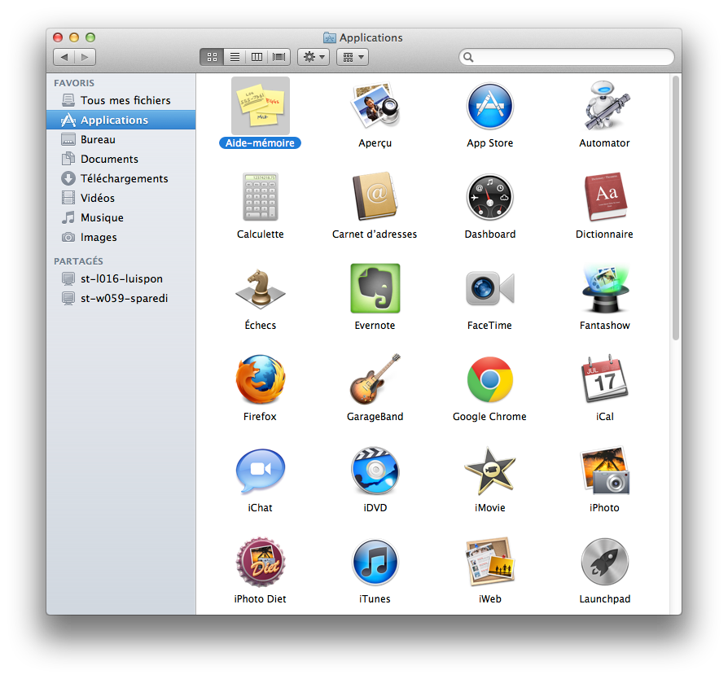Select the Automator robot icon

604,106
